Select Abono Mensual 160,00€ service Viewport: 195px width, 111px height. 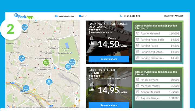click(157, 34)
